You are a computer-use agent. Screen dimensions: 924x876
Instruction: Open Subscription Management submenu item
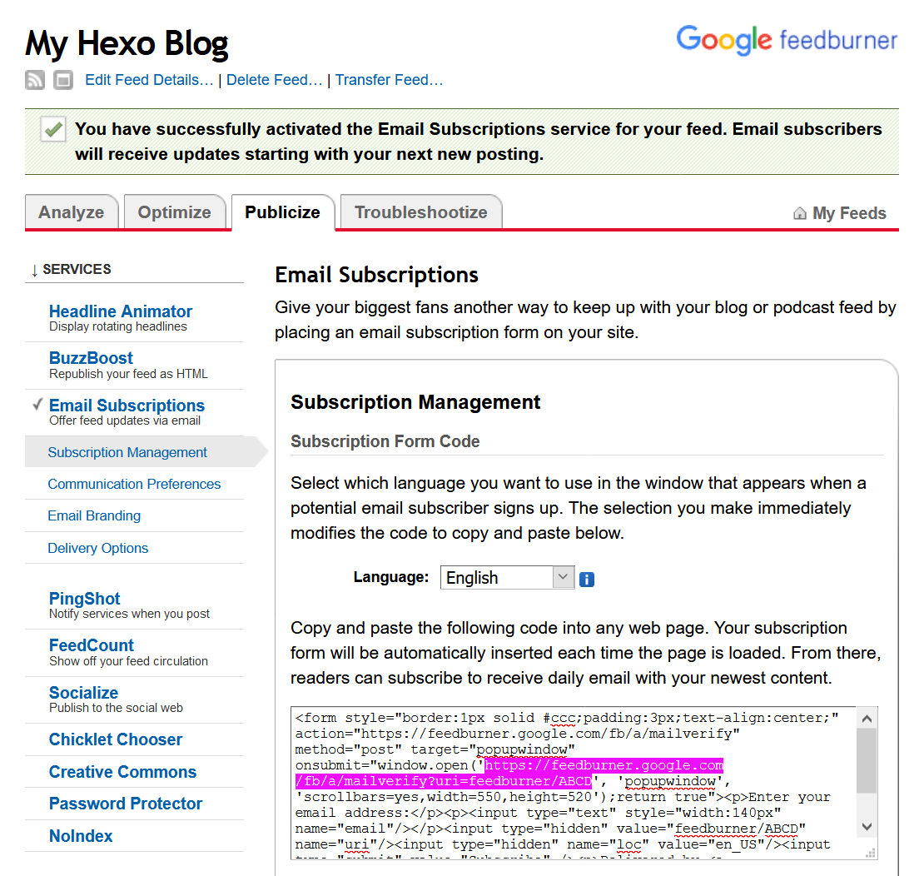click(x=127, y=452)
